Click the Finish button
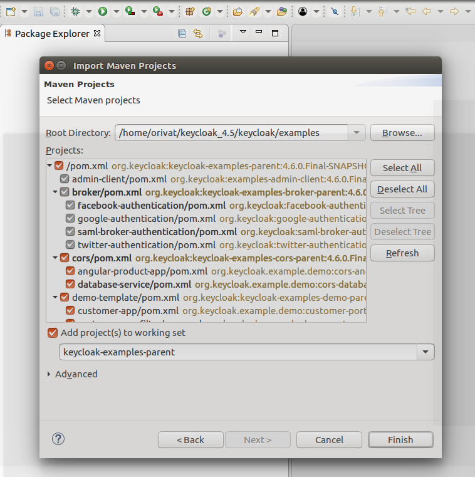 [x=400, y=440]
